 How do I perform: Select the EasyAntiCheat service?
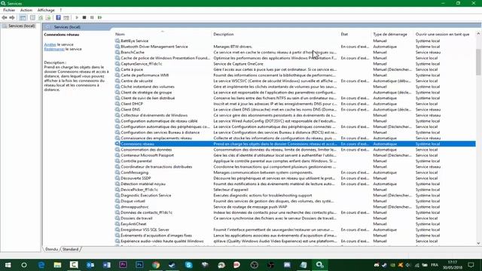pyautogui.click(x=295, y=224)
